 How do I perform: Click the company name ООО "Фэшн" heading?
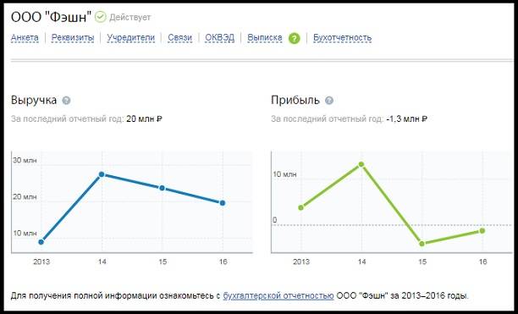point(51,17)
